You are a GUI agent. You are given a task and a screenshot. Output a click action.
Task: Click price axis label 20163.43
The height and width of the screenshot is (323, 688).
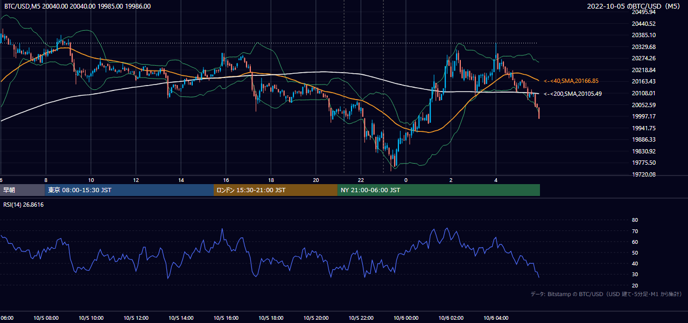[x=644, y=81]
